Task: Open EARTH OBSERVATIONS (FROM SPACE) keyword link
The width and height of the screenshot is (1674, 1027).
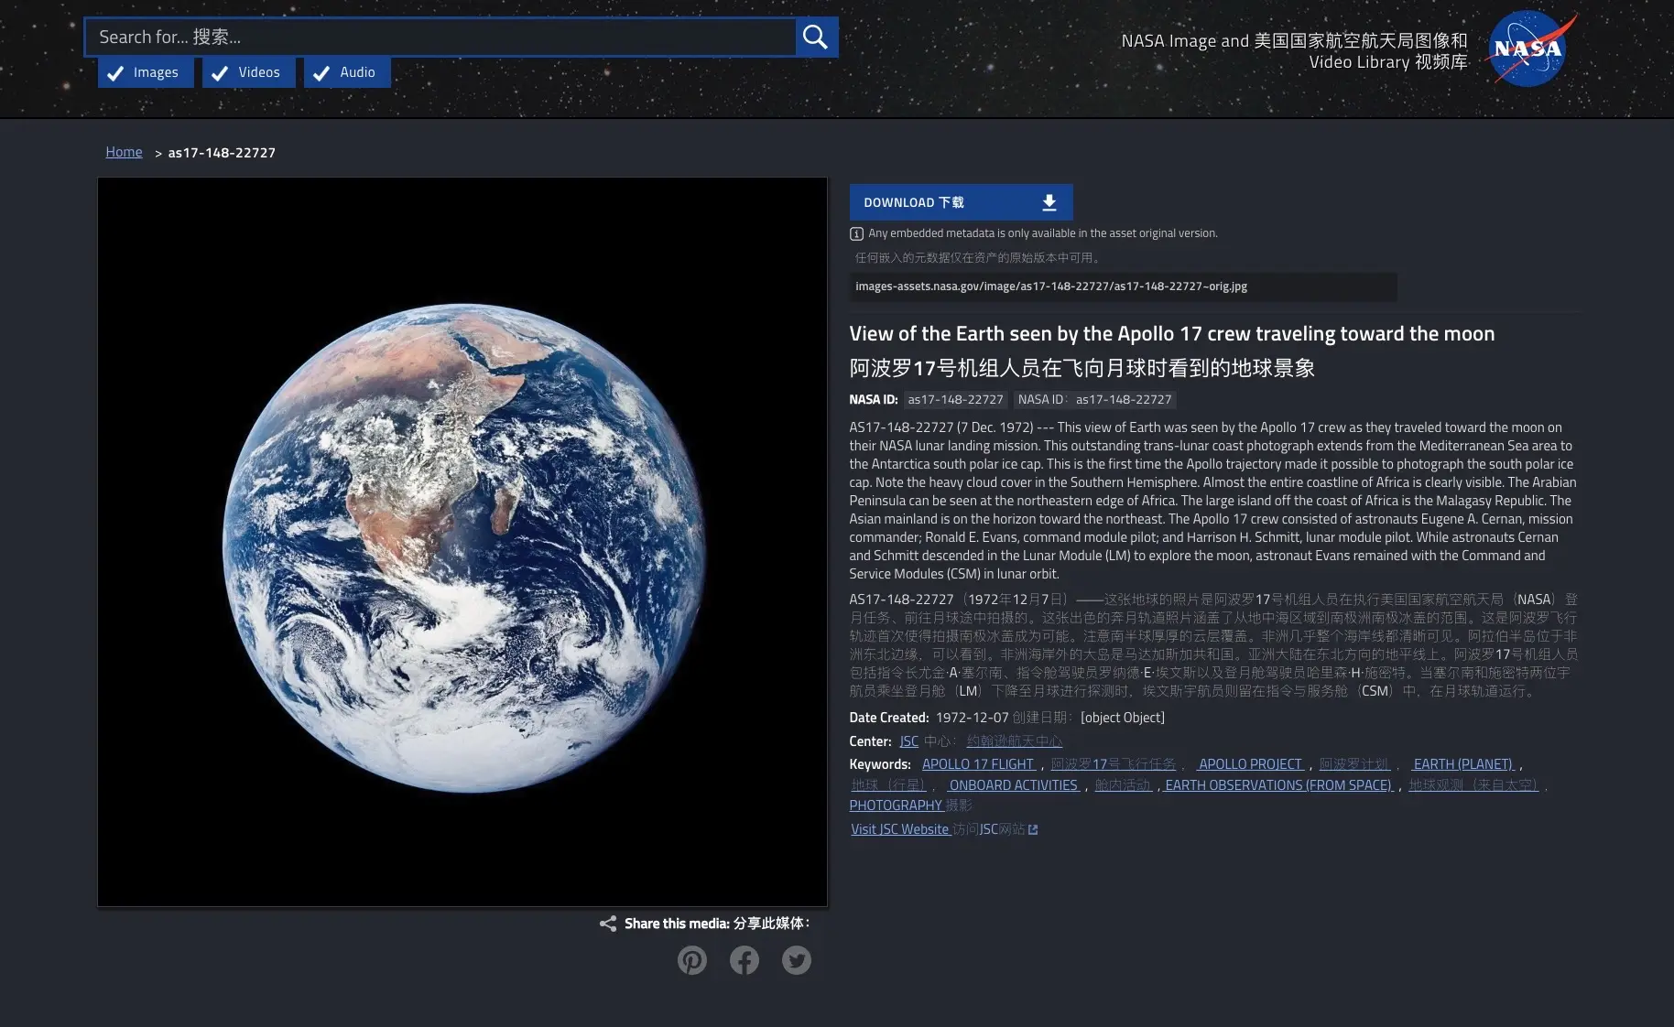Action: click(x=1278, y=785)
